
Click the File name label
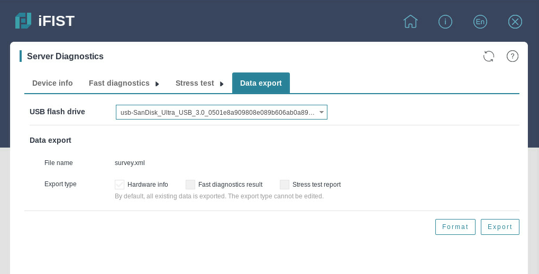tap(58, 163)
